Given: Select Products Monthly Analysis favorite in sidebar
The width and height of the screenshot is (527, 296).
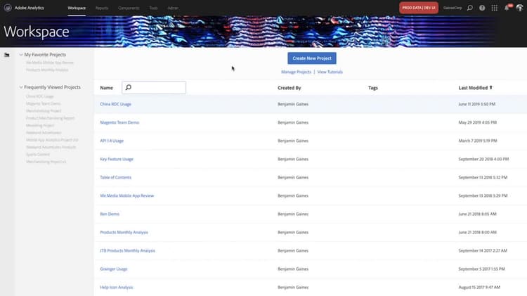Looking at the screenshot, I should tap(47, 70).
